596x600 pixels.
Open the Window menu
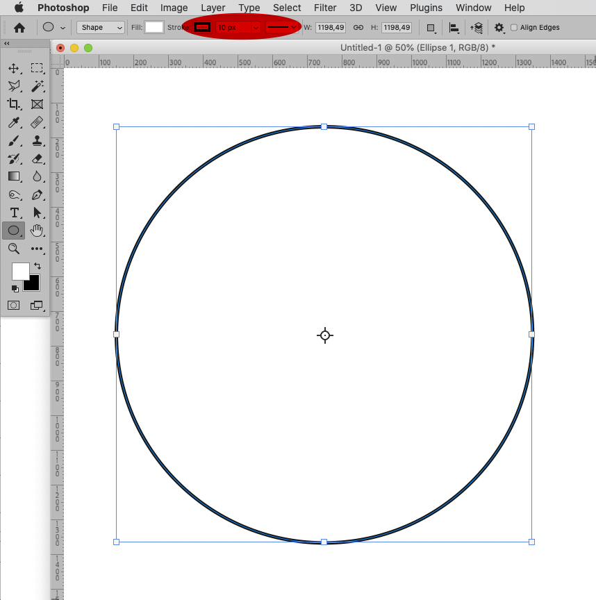pos(473,8)
